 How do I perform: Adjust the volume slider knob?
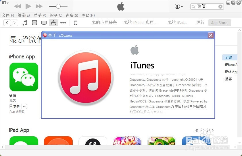pyautogui.click(x=58, y=6)
